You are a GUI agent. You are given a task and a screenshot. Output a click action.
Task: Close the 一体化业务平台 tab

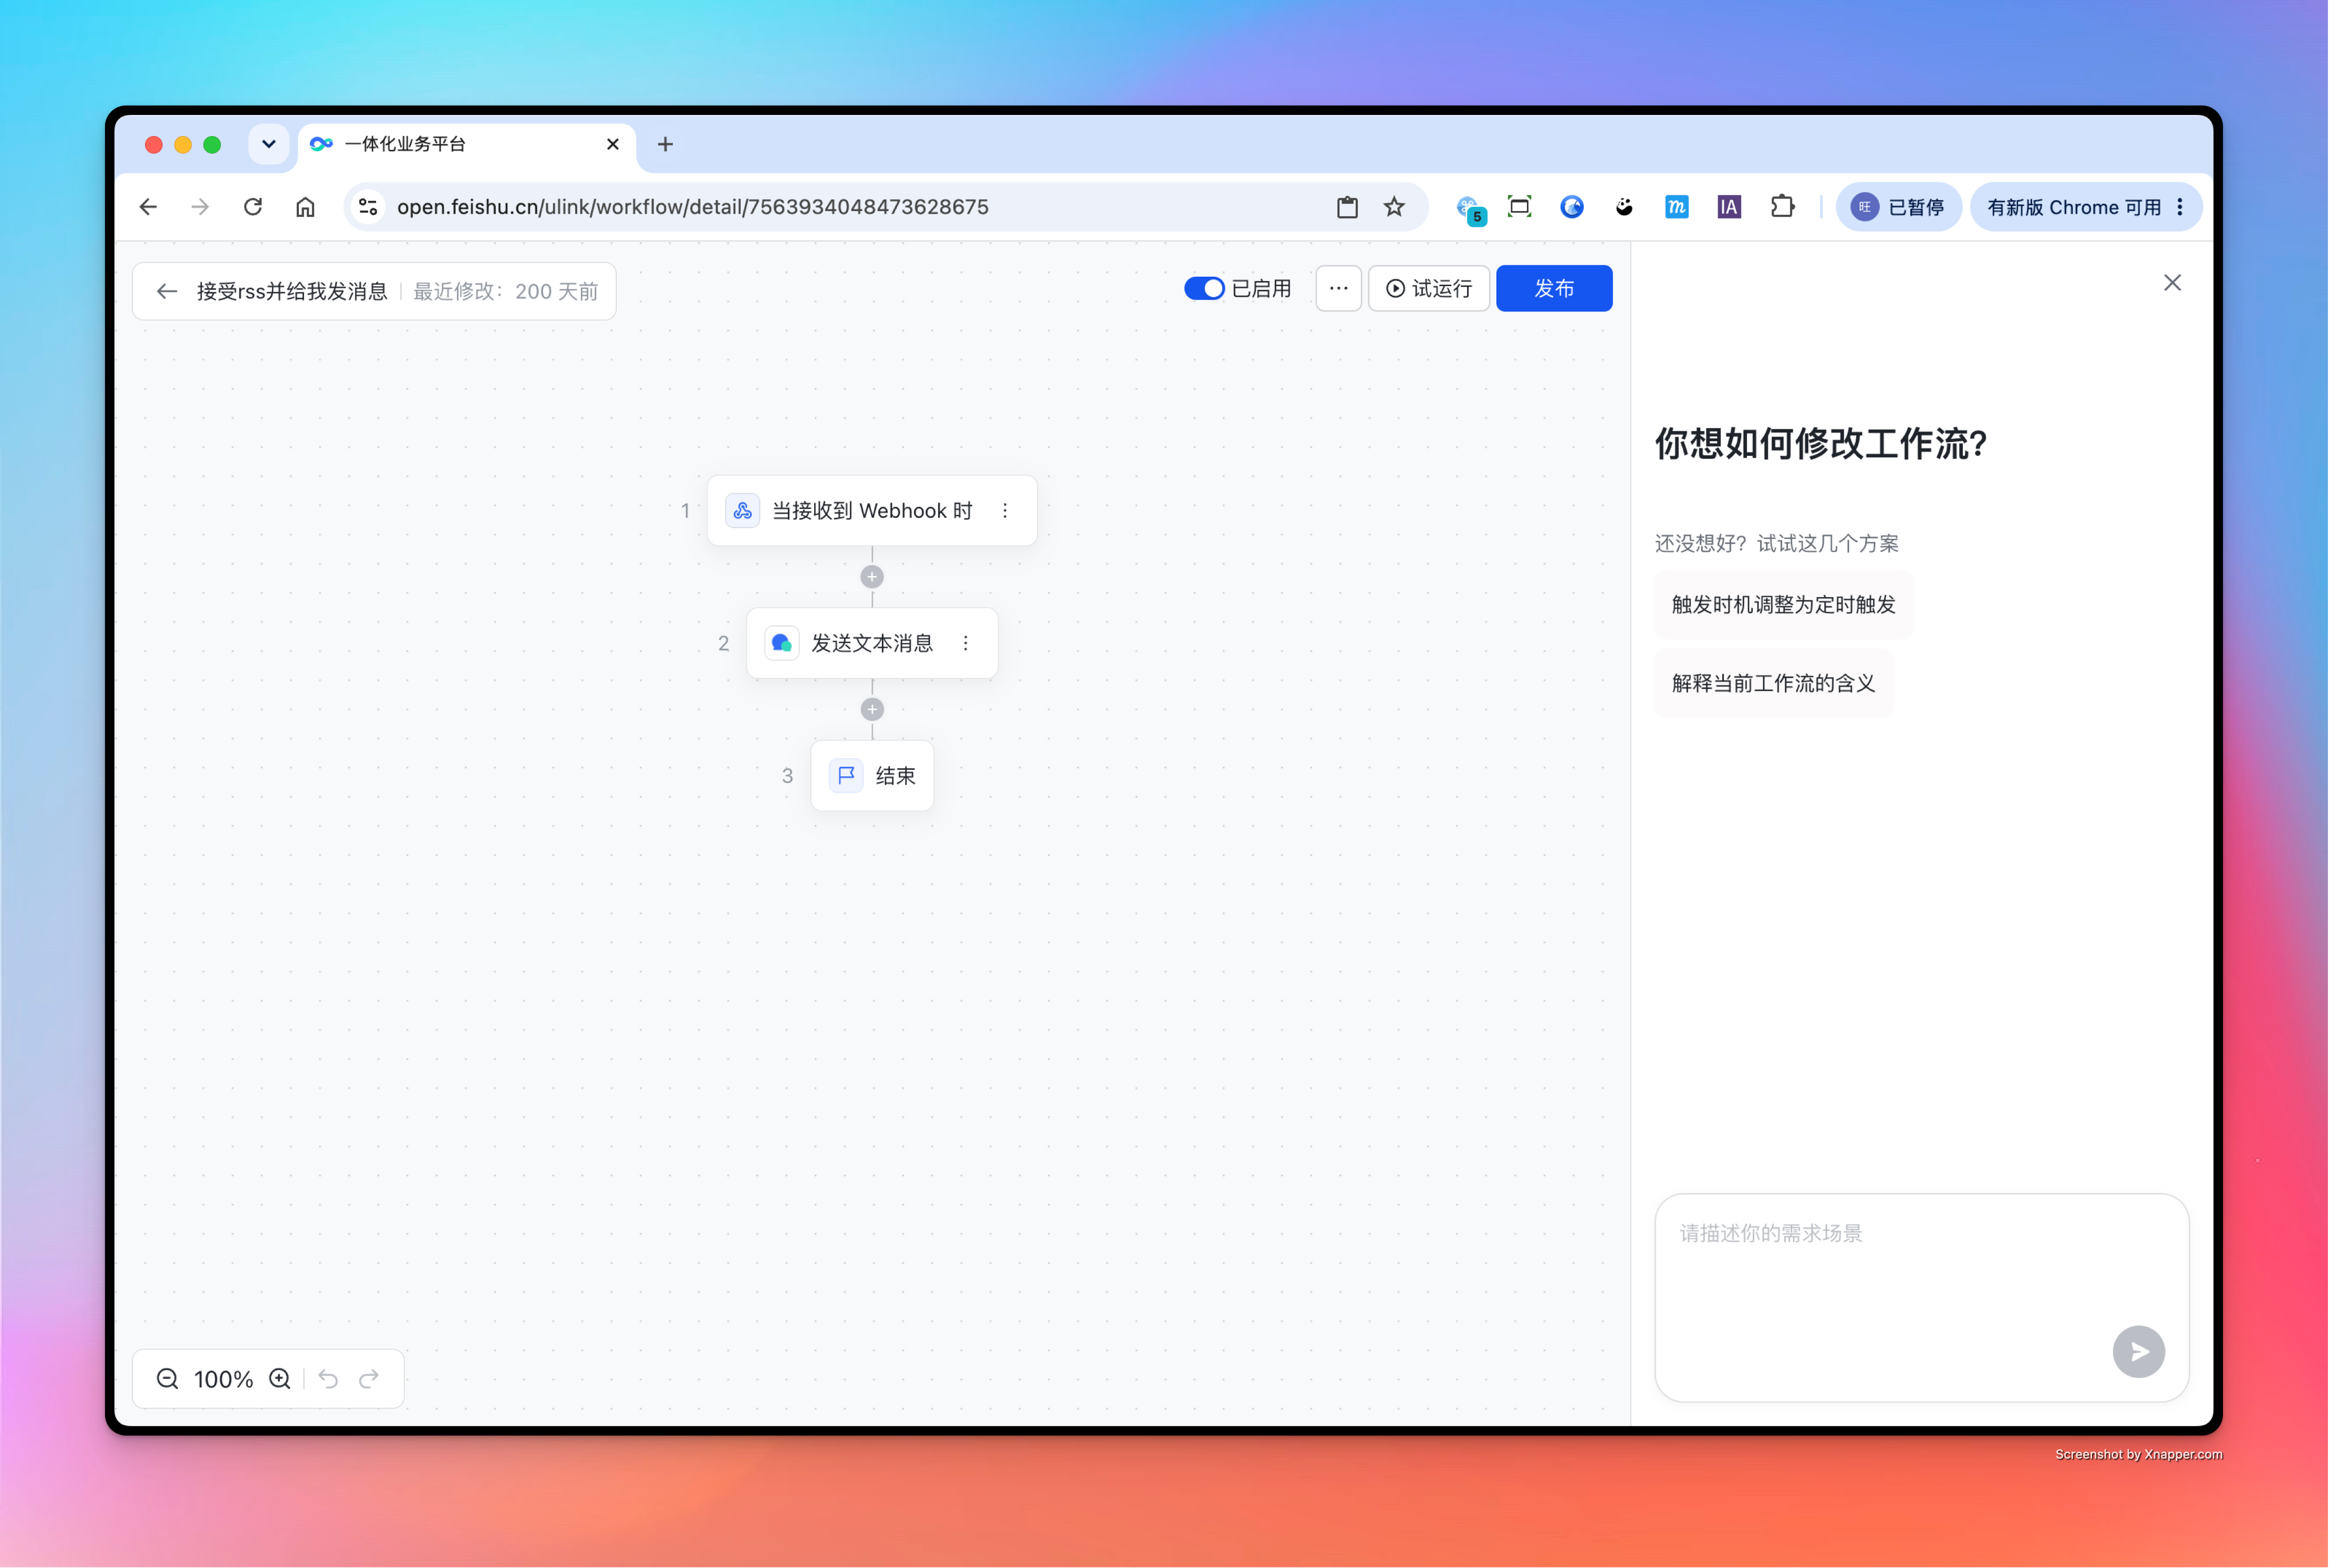(613, 144)
